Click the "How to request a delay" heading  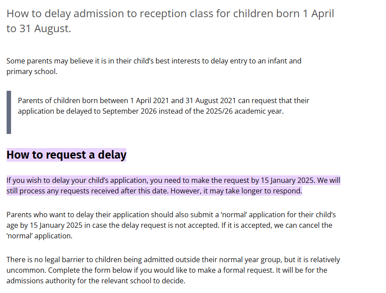66,155
